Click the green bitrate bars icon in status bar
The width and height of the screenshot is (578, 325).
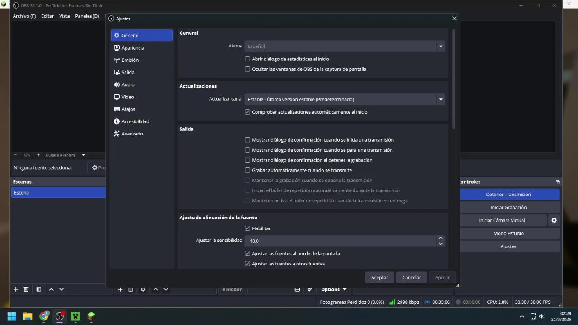(x=392, y=302)
